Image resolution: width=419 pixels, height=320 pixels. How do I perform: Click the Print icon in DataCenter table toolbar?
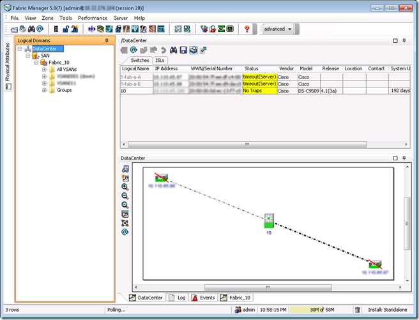194,50
